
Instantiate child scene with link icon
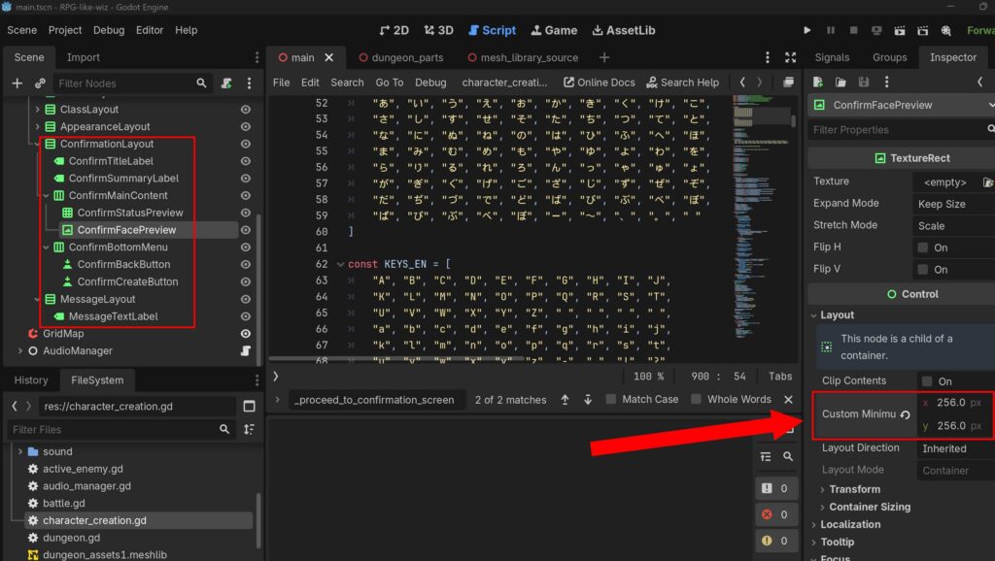tap(40, 83)
